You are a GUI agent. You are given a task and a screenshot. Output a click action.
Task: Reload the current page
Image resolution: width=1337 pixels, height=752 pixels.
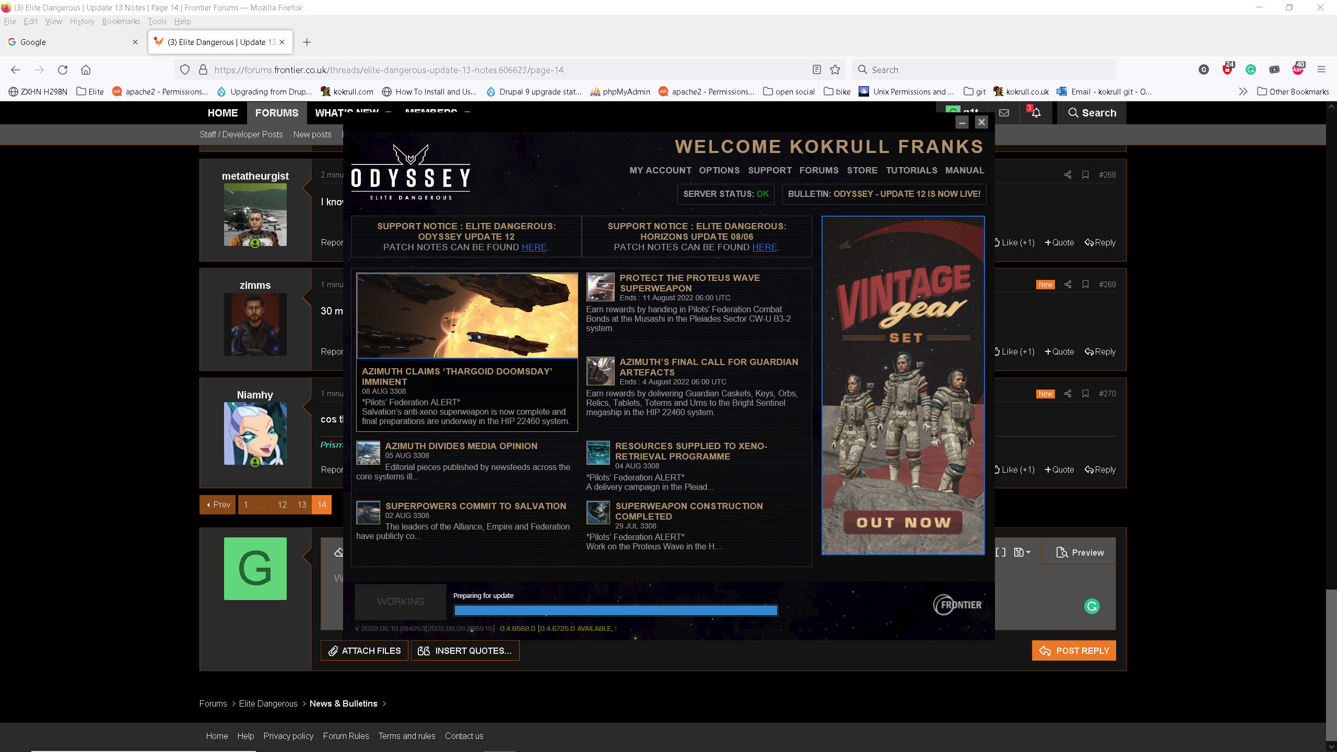pos(63,69)
